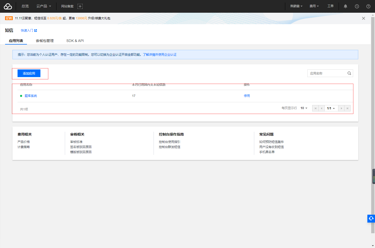Viewport: 375px width, 248px height.
Task: Open 了解详情并使用企业认证 link
Action: click(x=160, y=55)
